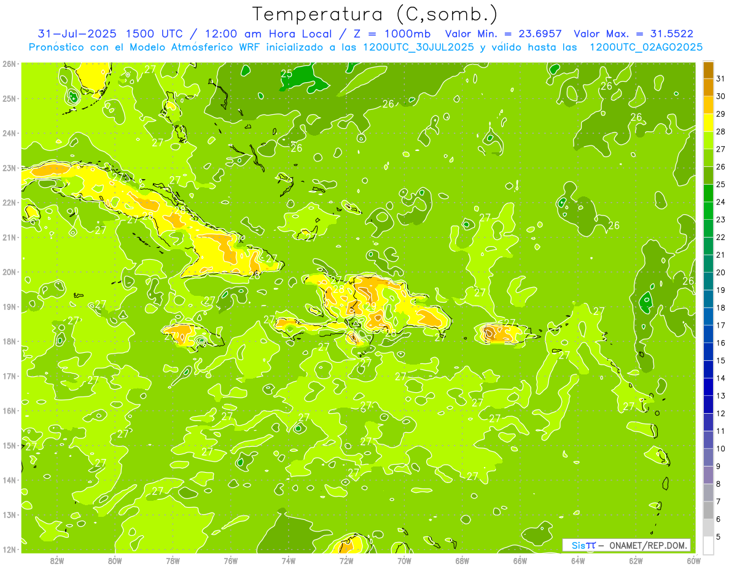Pick the gray swatch between 6 and 7
737x569 pixels.
[x=708, y=510]
